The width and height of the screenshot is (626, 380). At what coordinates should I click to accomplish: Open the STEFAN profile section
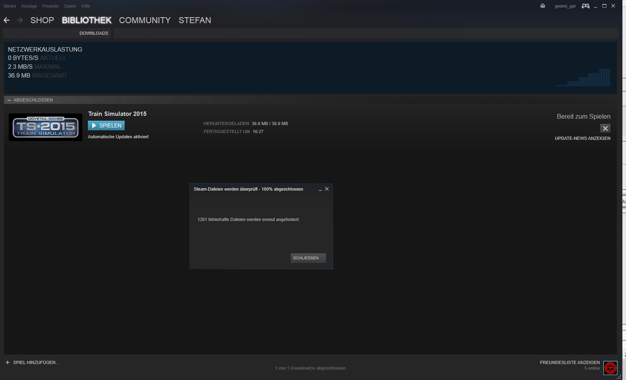[195, 20]
